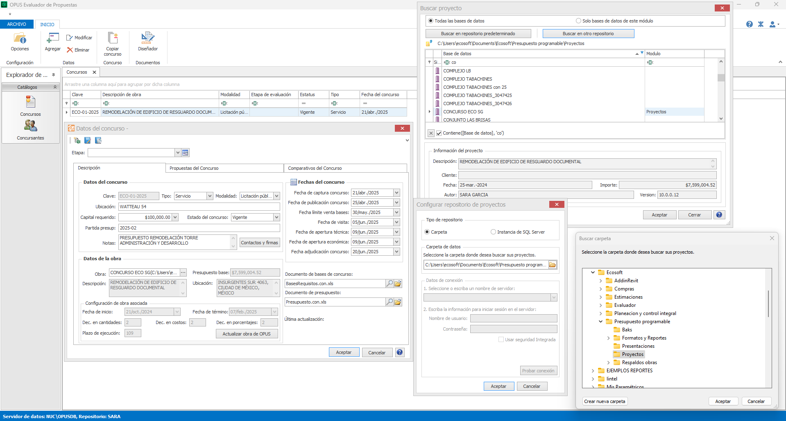Open the Tipo Servicio dropdown
This screenshot has height=421, width=786.
(210, 196)
